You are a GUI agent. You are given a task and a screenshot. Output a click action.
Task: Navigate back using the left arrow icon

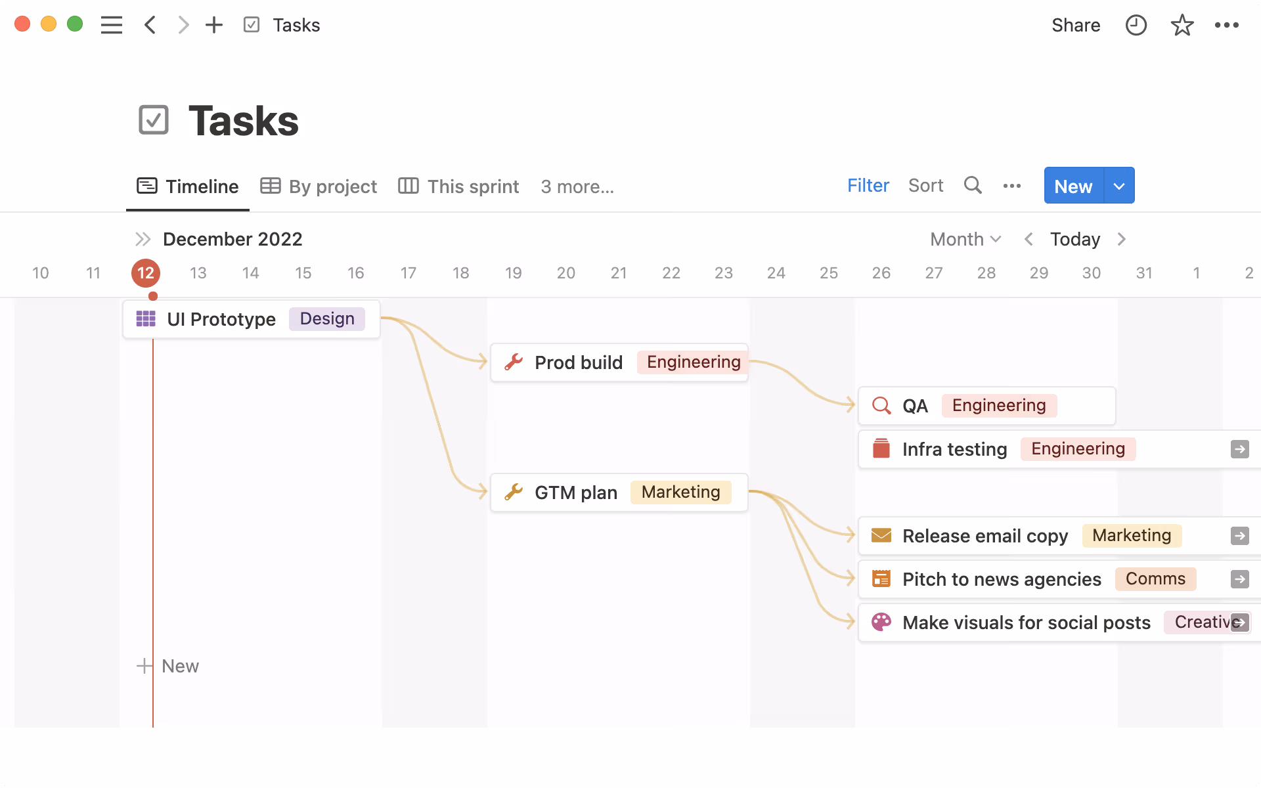[x=150, y=25]
